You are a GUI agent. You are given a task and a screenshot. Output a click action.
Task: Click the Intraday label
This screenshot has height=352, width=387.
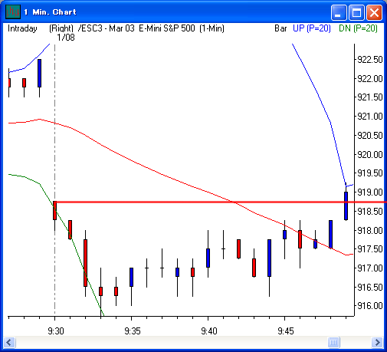[22, 28]
